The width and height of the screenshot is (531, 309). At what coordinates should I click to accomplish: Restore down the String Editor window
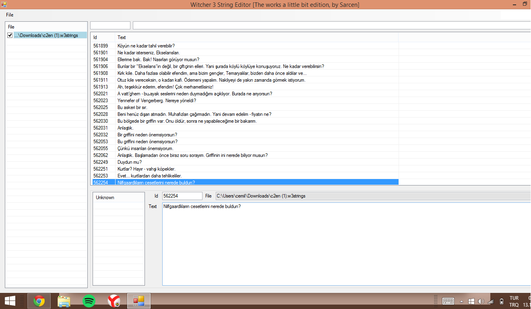pyautogui.click(x=525, y=4)
